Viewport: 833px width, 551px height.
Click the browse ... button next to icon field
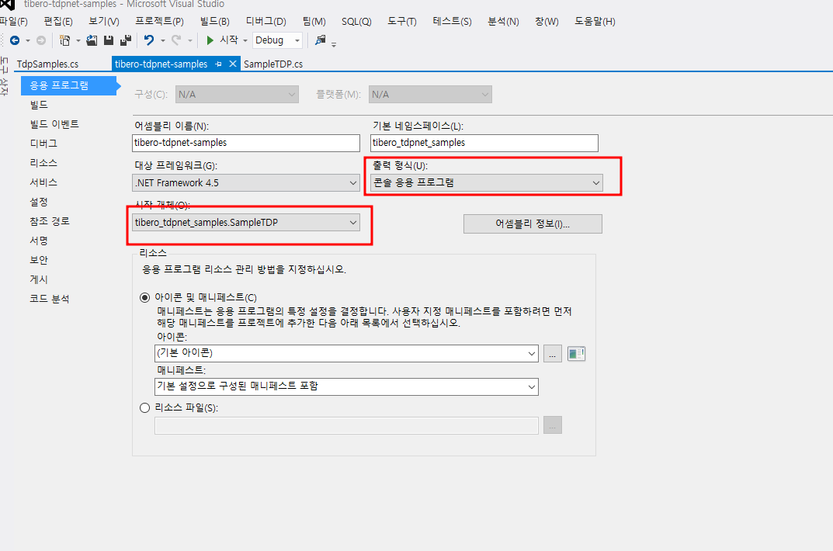click(x=553, y=354)
